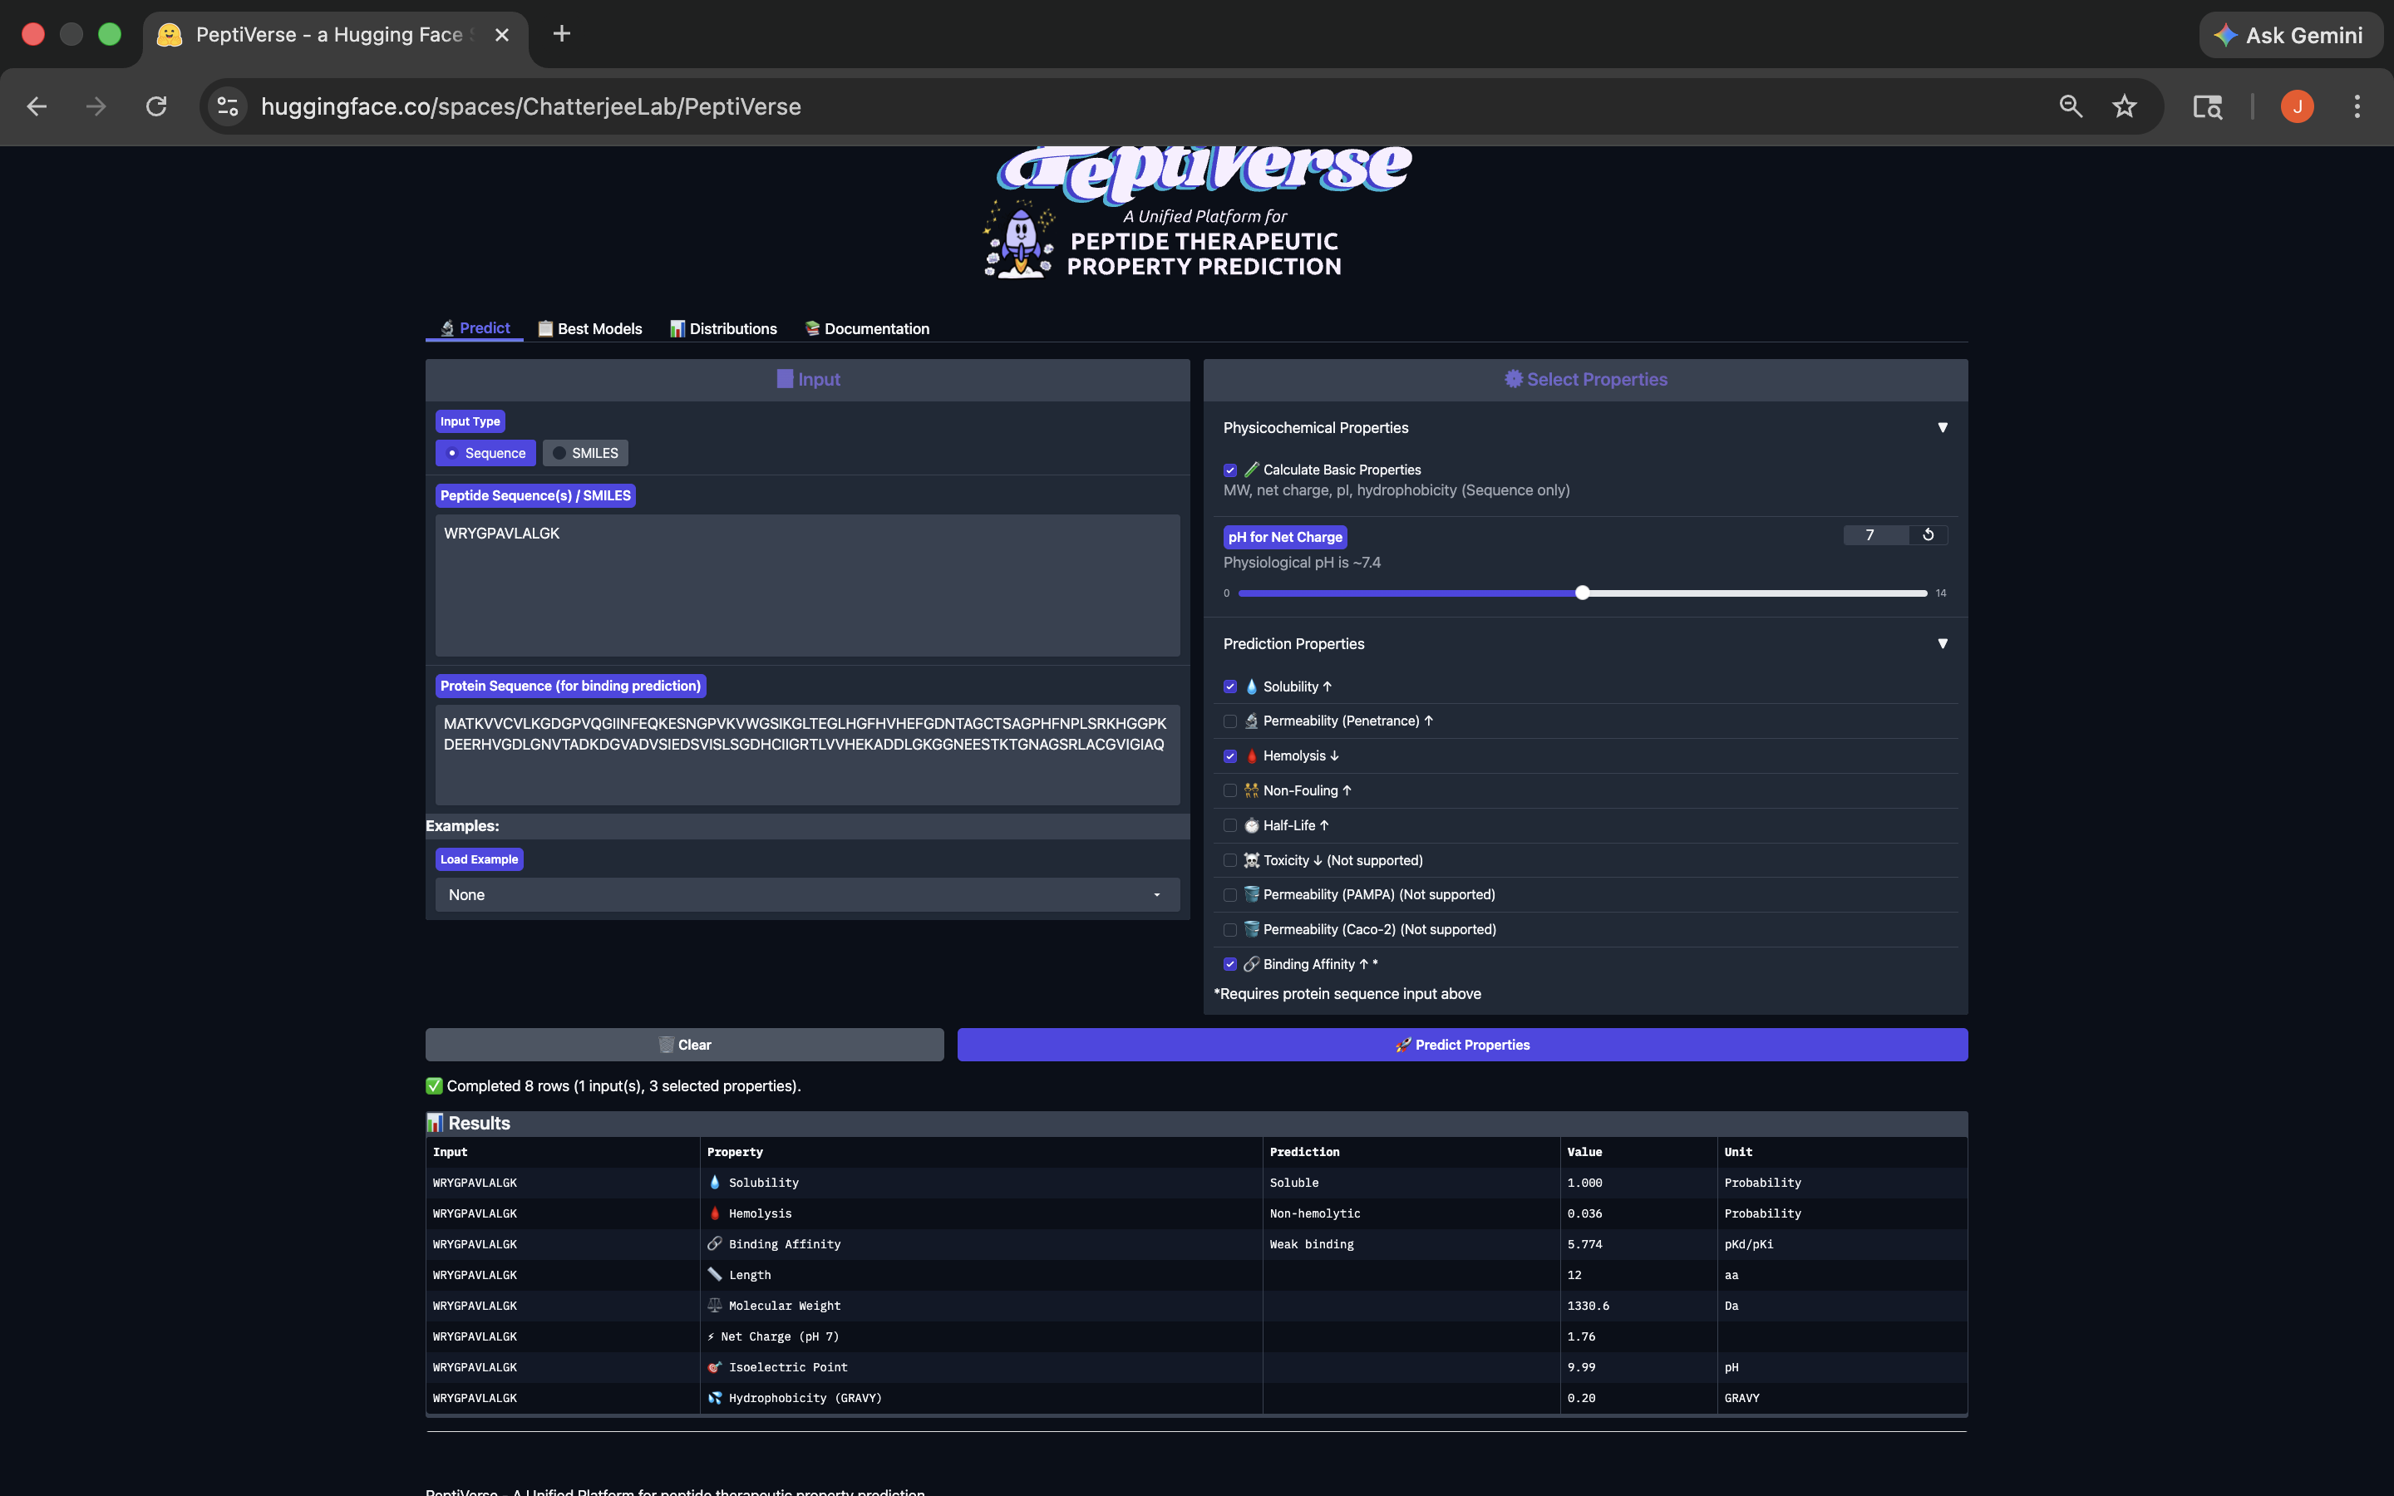Click the Results bar chart icon
Viewport: 2394px width, 1496px height.
pyautogui.click(x=436, y=1123)
